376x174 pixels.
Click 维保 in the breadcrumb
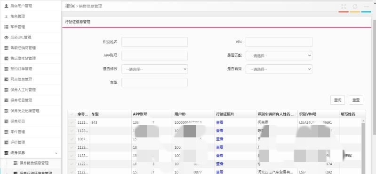[x=70, y=6]
